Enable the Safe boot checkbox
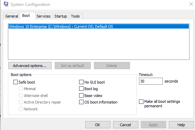 (x=16, y=82)
